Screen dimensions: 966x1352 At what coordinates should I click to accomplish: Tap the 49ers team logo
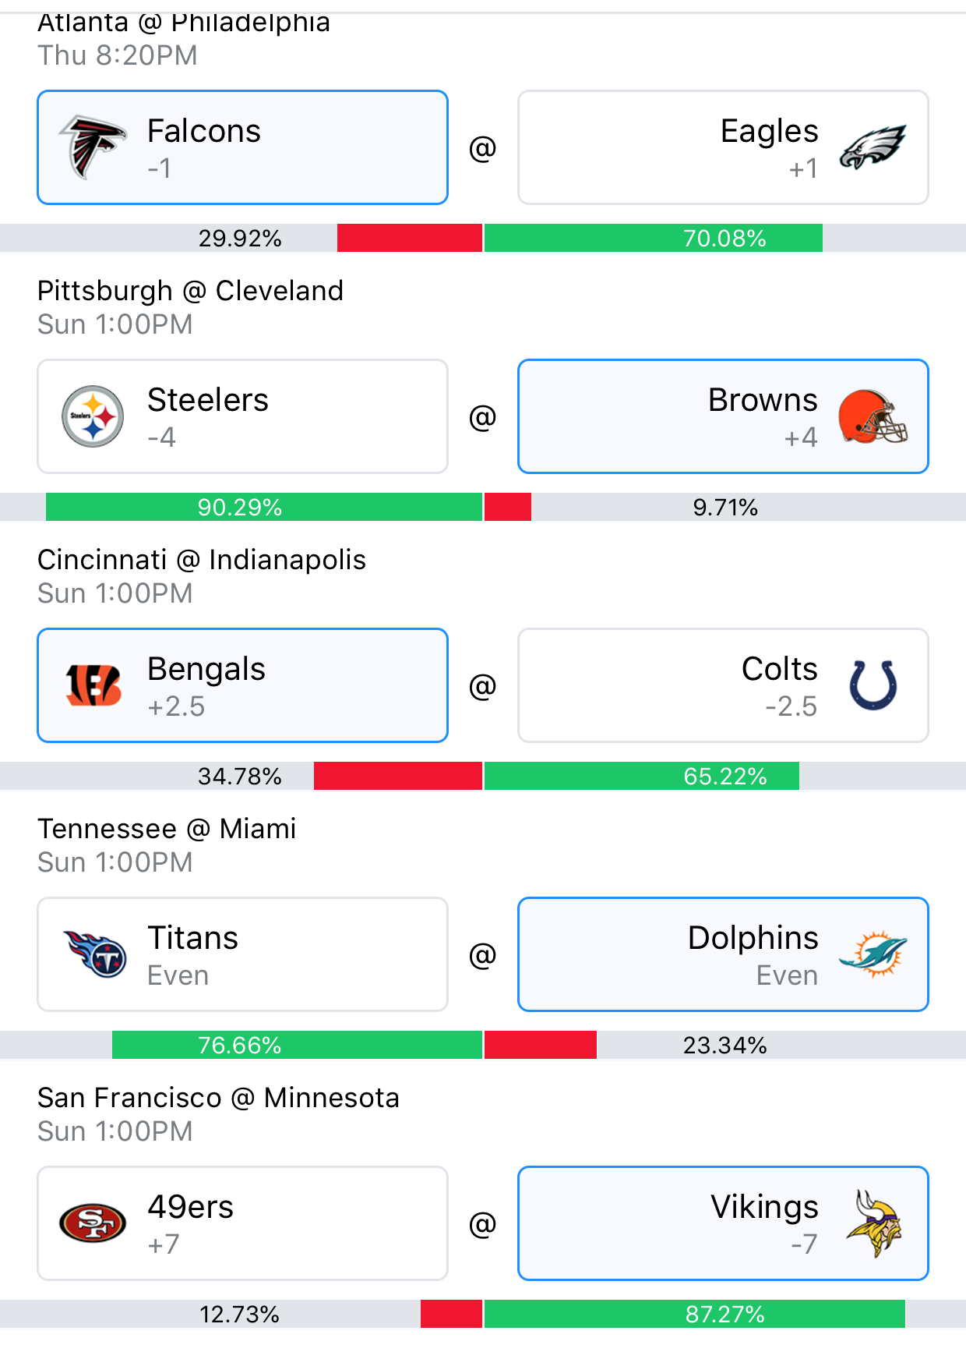pyautogui.click(x=93, y=1223)
